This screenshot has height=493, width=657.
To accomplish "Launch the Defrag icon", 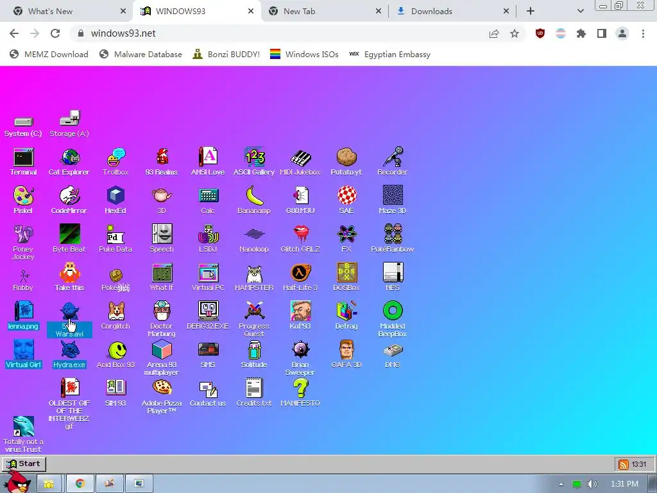I will pos(346,316).
